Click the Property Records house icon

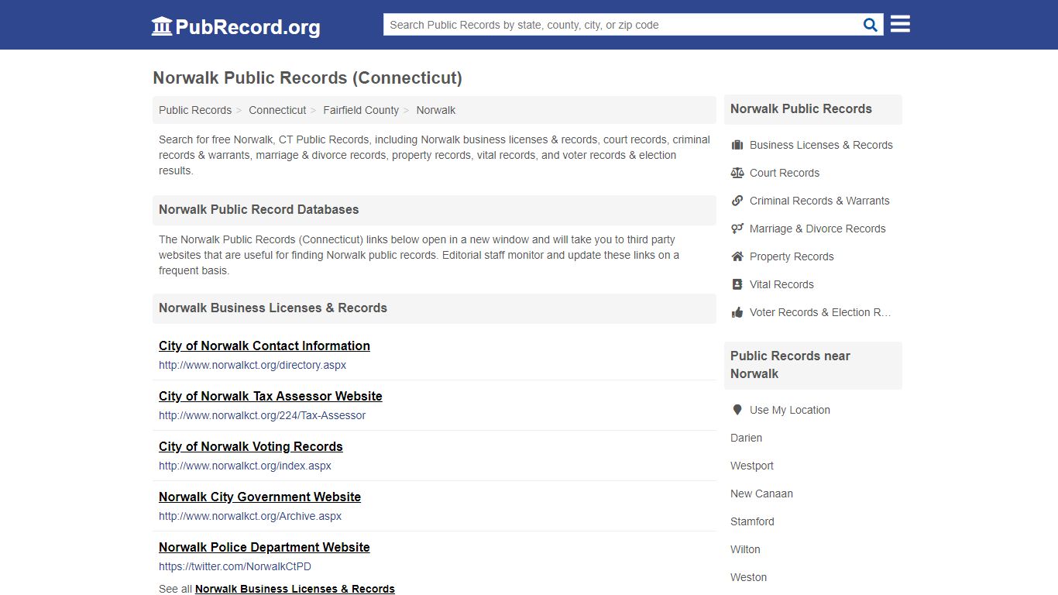click(x=737, y=256)
